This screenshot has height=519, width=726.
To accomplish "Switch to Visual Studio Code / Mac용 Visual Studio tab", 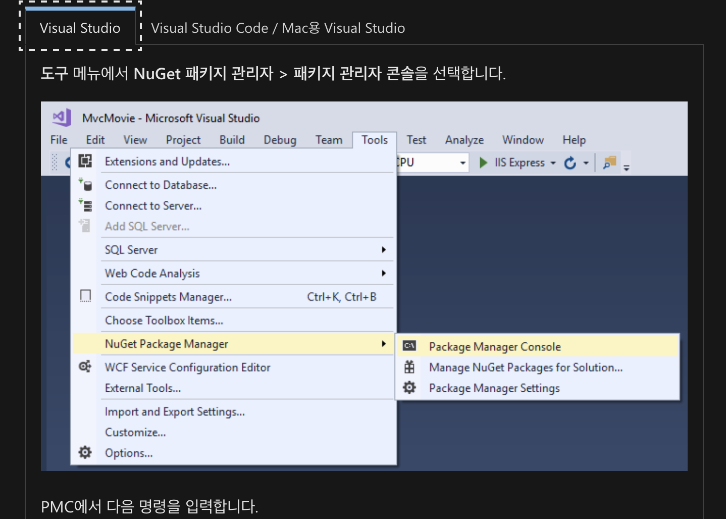I will (x=278, y=28).
